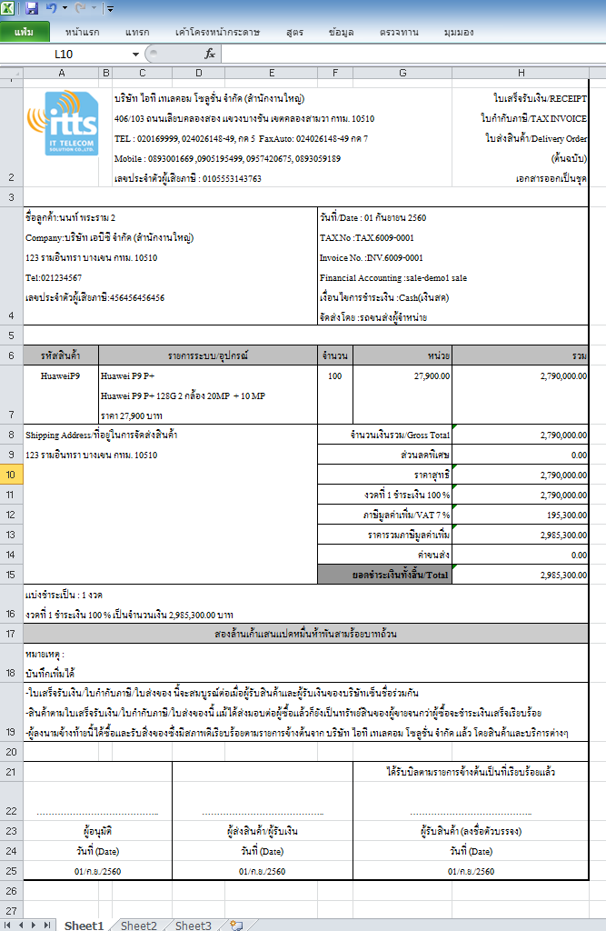
Task: Click the VAT amount cell 195,300.00
Action: pos(521,515)
